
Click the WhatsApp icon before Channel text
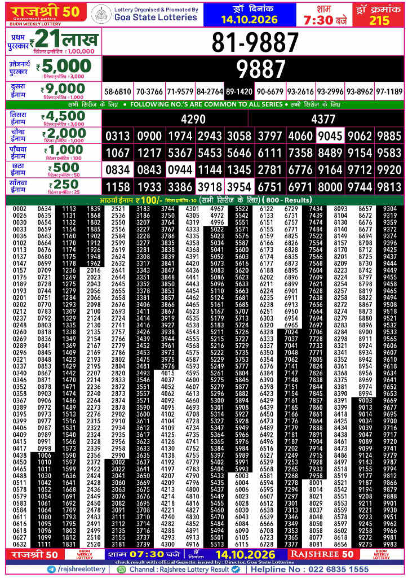(121, 570)
